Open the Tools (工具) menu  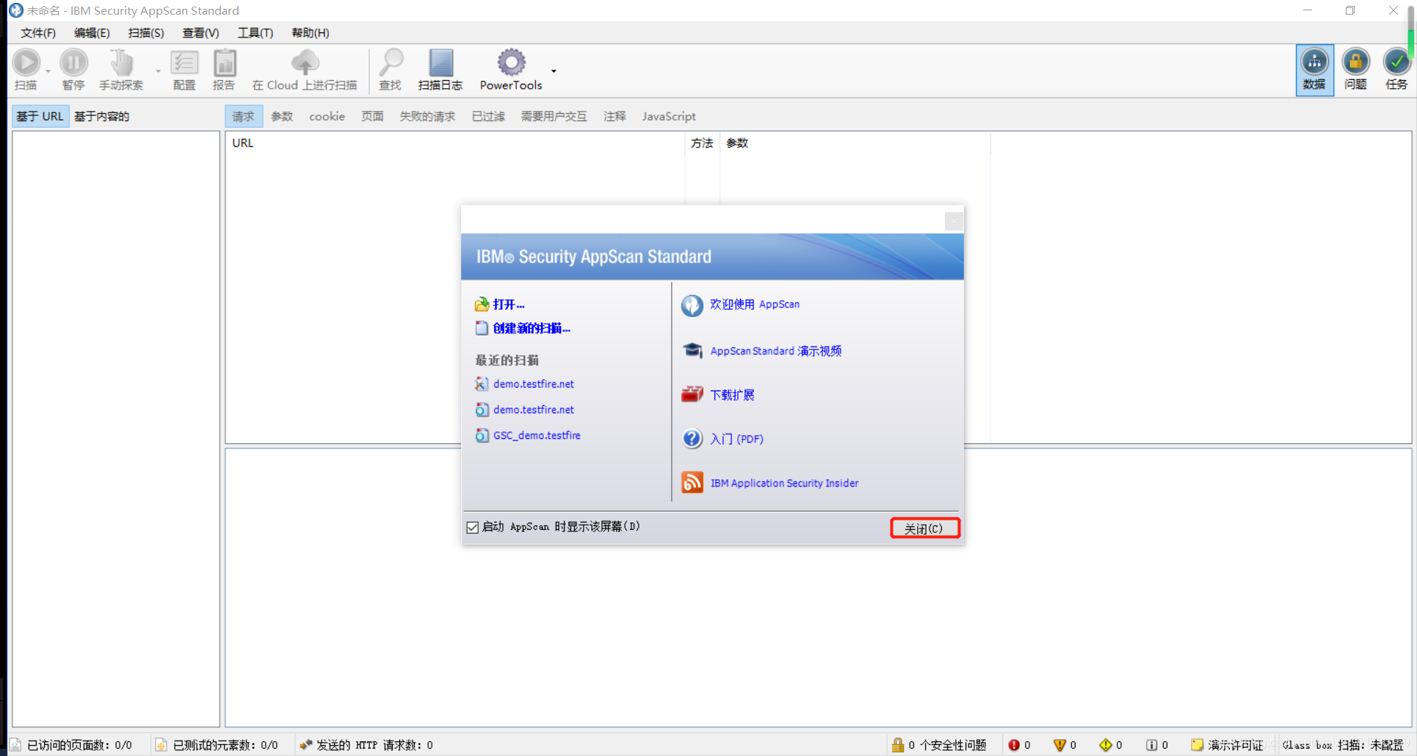256,33
